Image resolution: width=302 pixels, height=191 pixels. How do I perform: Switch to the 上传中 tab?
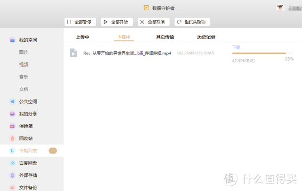click(x=82, y=37)
